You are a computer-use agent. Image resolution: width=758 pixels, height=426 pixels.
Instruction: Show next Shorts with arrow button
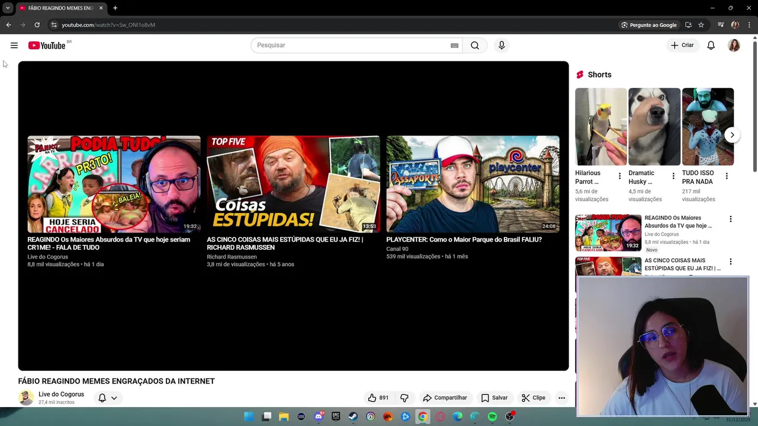[732, 135]
